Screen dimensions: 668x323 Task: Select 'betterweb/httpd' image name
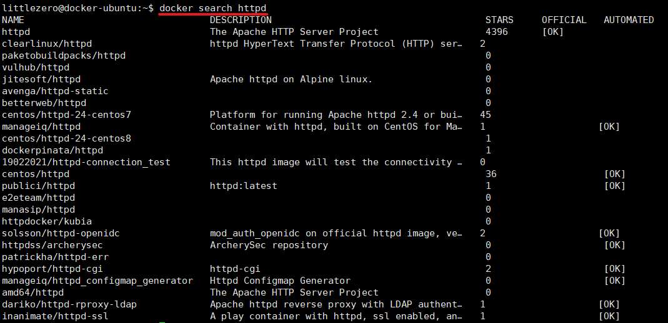coord(44,104)
